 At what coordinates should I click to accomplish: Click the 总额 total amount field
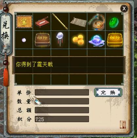62,110
